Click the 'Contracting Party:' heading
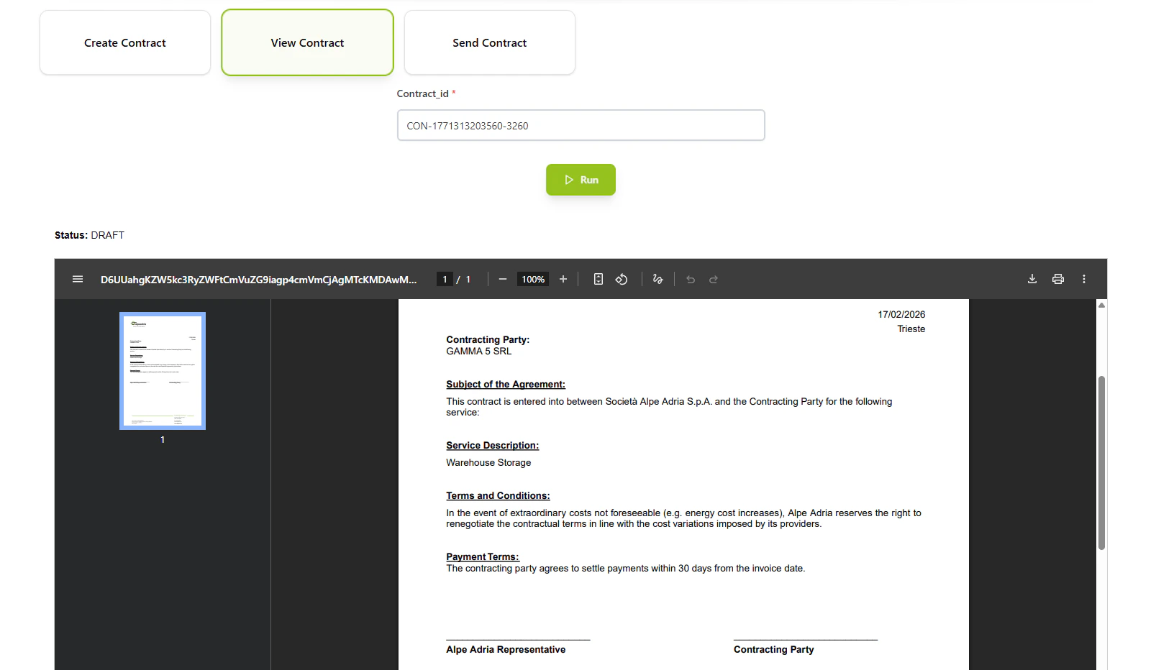This screenshot has width=1156, height=670. coord(488,339)
